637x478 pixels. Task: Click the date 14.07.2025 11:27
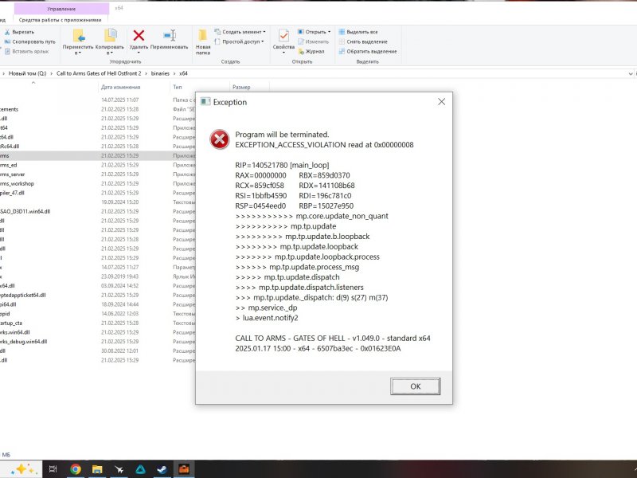click(x=120, y=267)
